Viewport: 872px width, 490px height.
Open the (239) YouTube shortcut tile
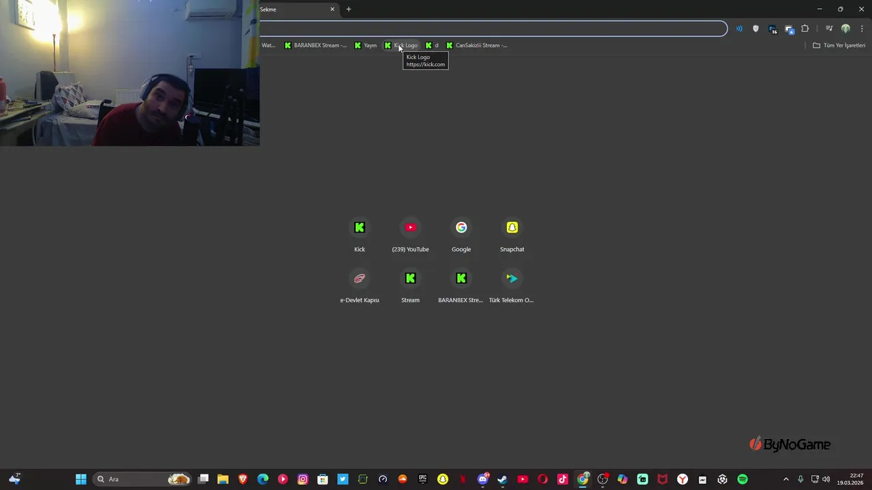coord(410,235)
